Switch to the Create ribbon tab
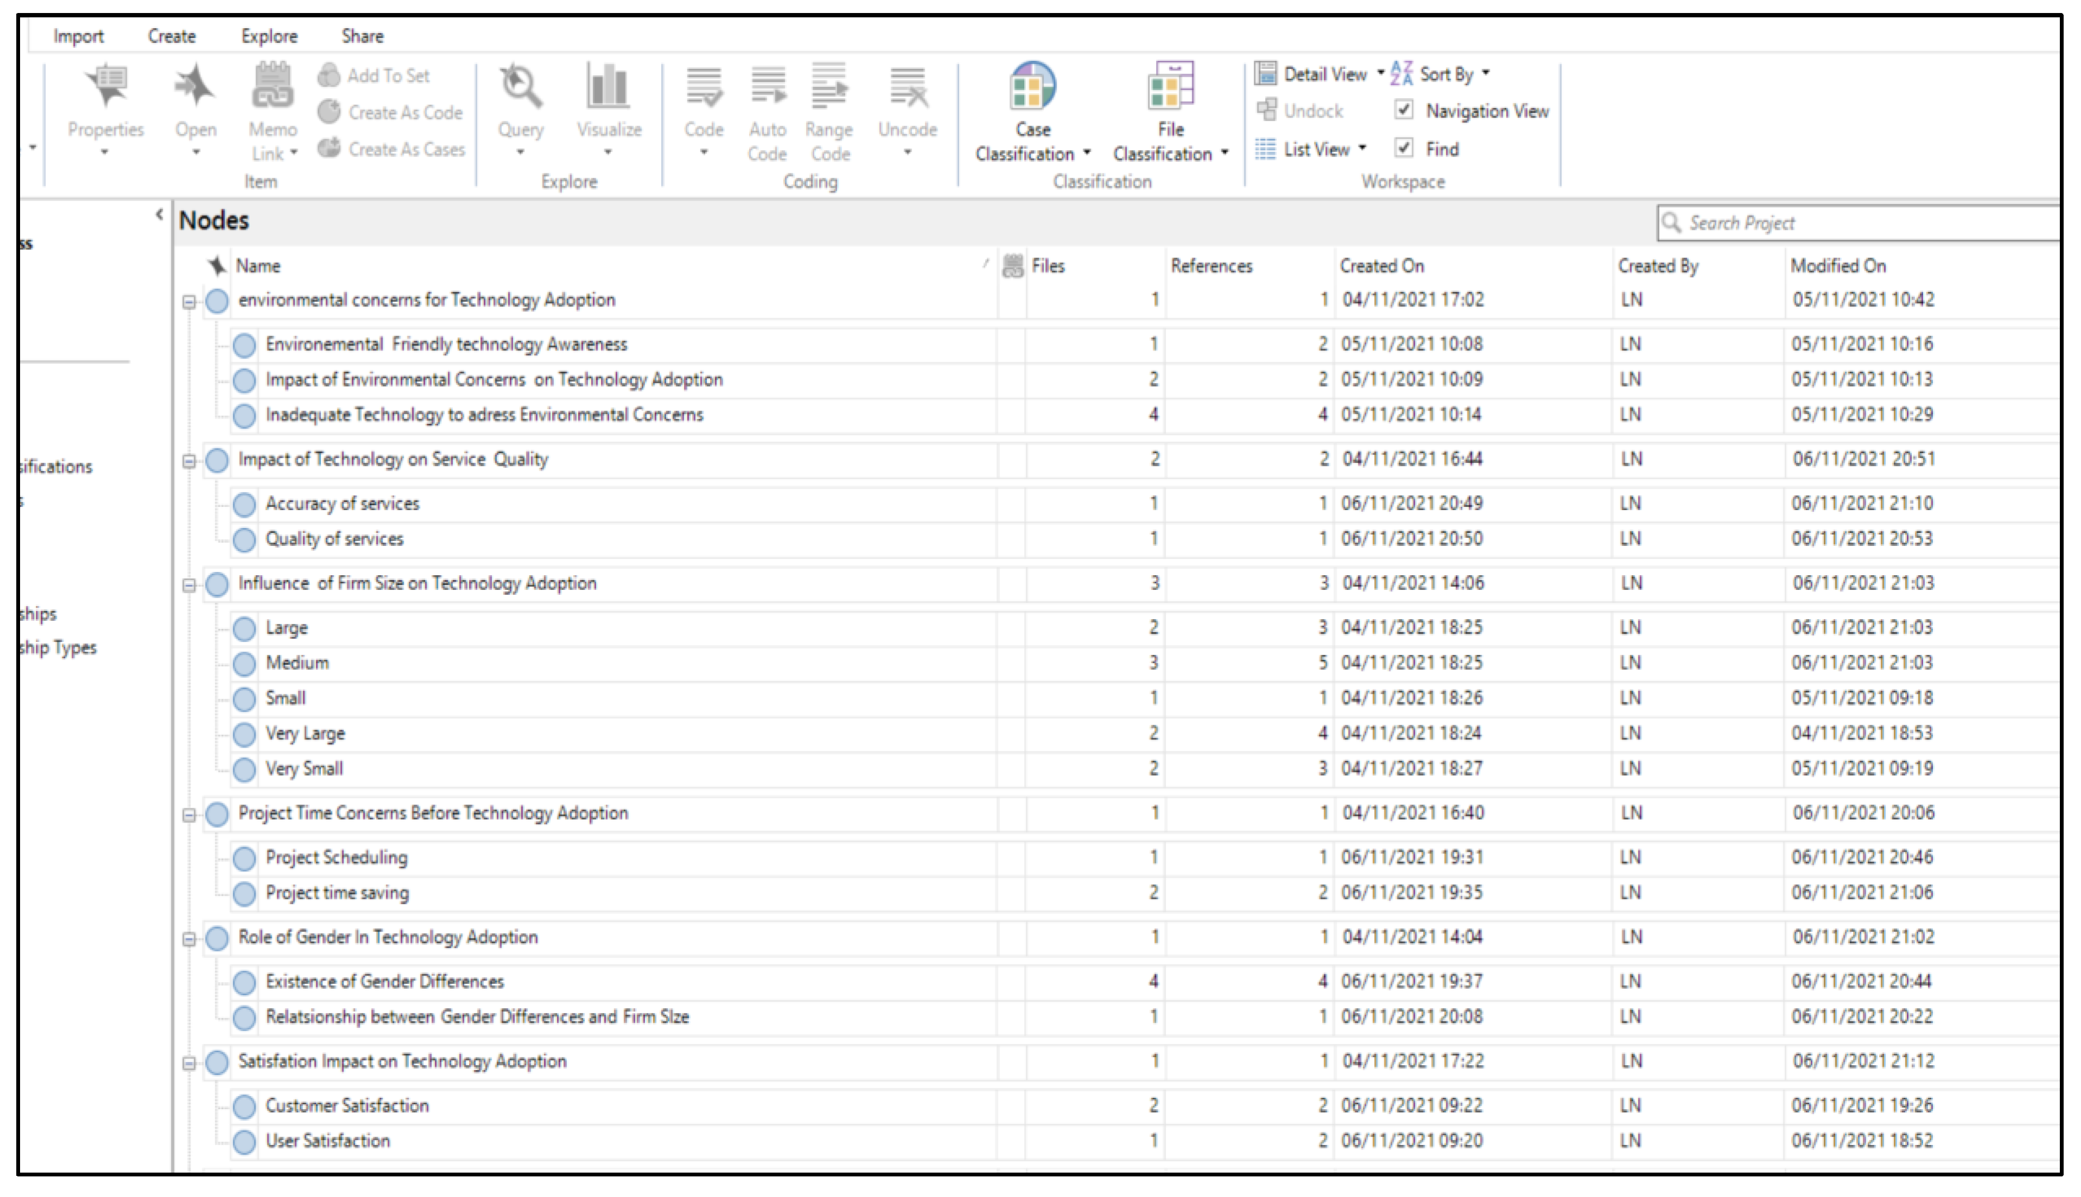 [x=171, y=36]
